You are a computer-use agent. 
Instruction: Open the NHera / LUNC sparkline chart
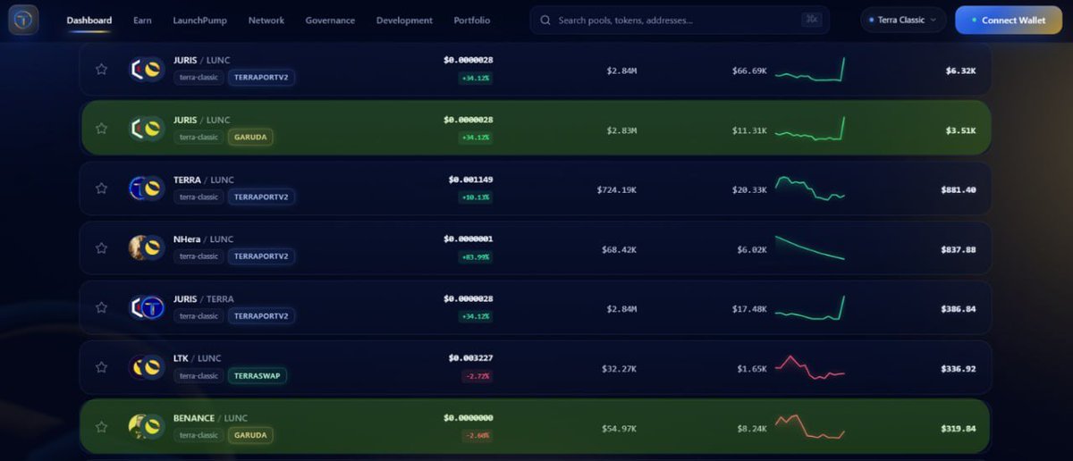pos(810,247)
